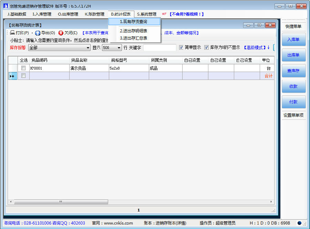
Task: Select 3.进出存汇总表 menu entry
Action: tap(134, 38)
